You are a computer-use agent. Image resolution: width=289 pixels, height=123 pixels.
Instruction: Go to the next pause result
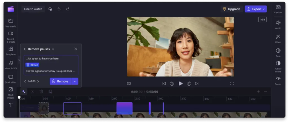coord(38,81)
